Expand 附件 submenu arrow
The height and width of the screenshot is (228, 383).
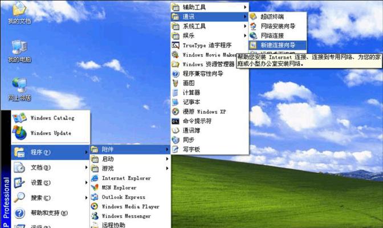tap(167, 149)
